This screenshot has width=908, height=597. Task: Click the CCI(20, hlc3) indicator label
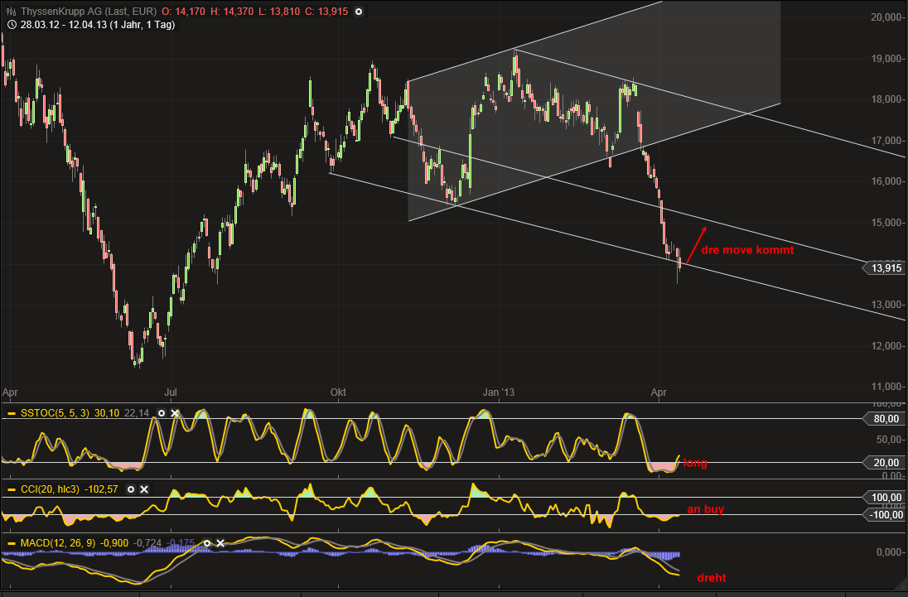[x=50, y=489]
